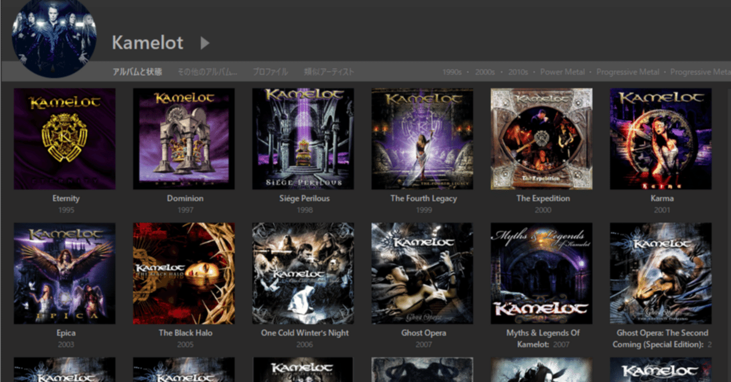Image resolution: width=731 pixels, height=382 pixels.
Task: Click The Black Halo album title
Action: pos(185,333)
